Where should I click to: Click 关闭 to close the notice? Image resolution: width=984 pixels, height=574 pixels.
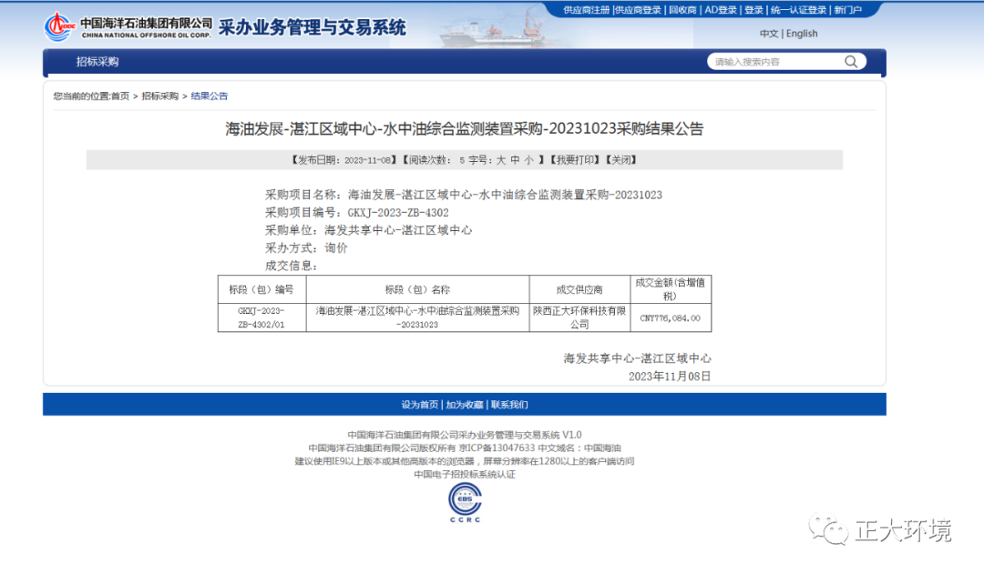pos(621,160)
